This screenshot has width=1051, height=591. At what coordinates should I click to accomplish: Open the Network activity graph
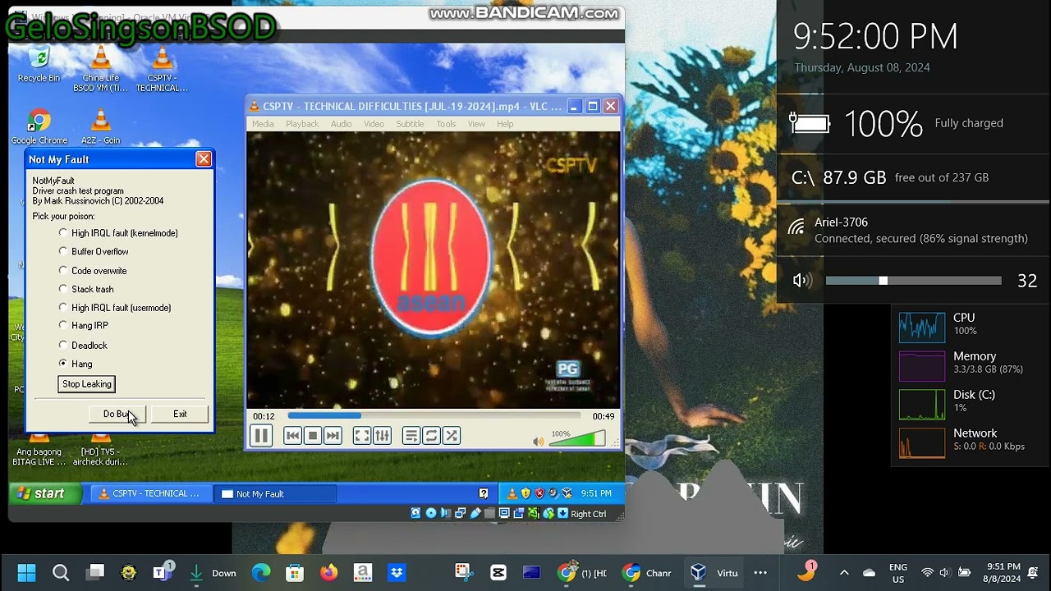click(922, 443)
